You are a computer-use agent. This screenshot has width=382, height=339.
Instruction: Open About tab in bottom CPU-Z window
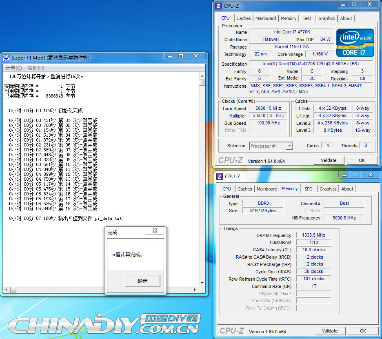(347, 189)
